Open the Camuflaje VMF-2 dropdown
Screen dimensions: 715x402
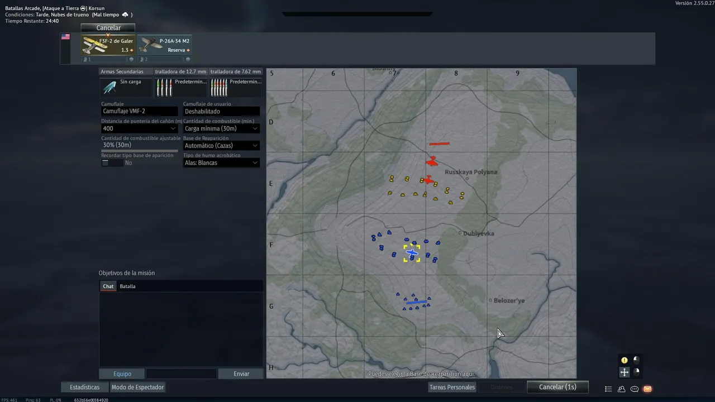[139, 111]
